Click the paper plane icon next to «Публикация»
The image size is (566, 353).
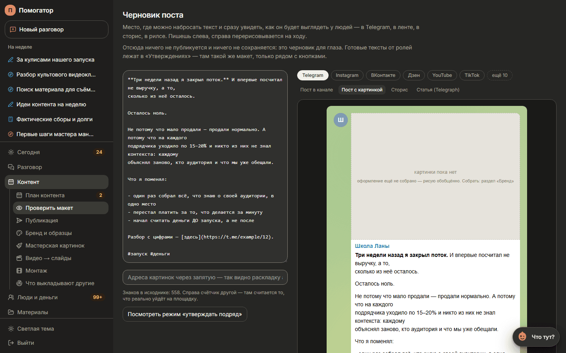[19, 220]
